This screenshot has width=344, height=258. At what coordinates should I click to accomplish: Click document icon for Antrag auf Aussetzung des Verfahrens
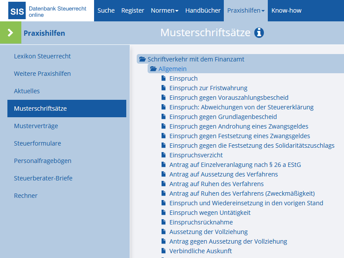(x=163, y=174)
